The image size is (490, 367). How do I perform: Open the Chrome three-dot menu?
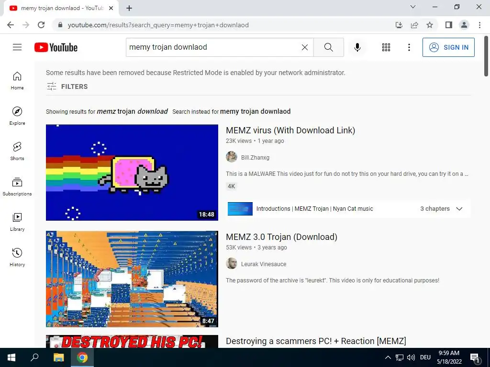click(x=479, y=25)
